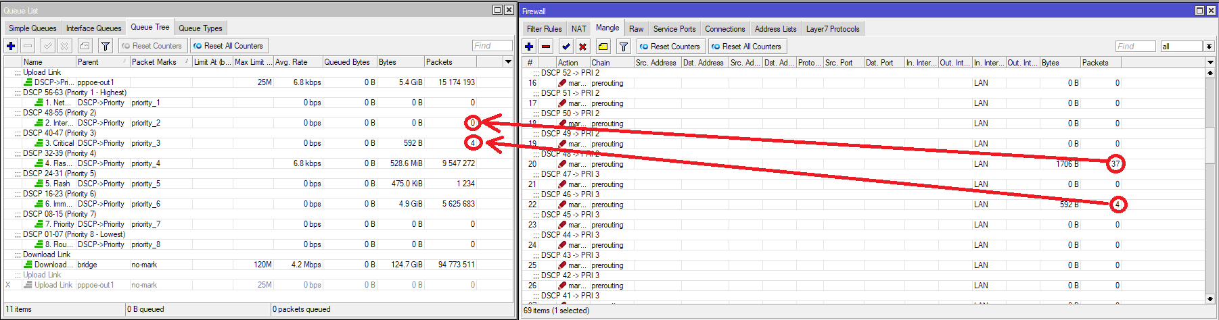Sort Queue List by Name column
The height and width of the screenshot is (320, 1219).
(x=48, y=61)
